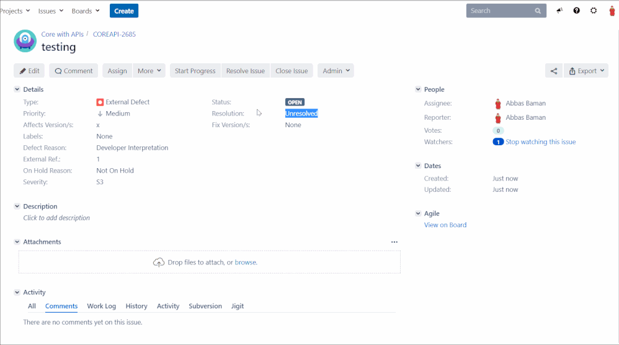Switch to the Work Log tab
Image resolution: width=619 pixels, height=345 pixels.
tap(102, 306)
